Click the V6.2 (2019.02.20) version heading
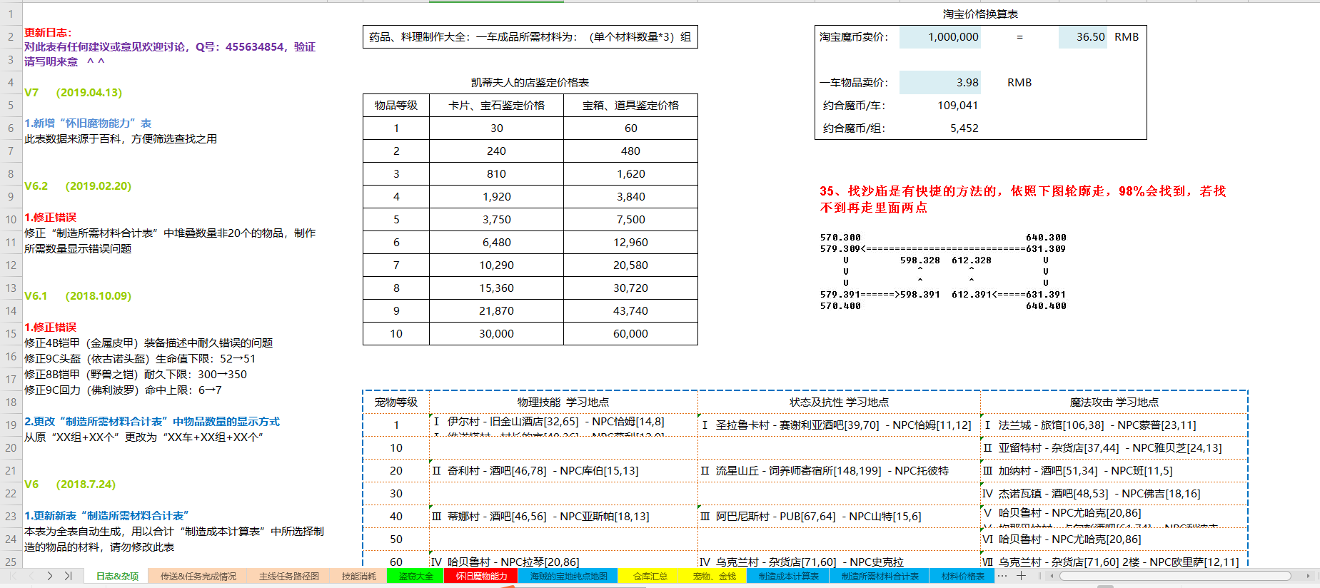 (78, 186)
